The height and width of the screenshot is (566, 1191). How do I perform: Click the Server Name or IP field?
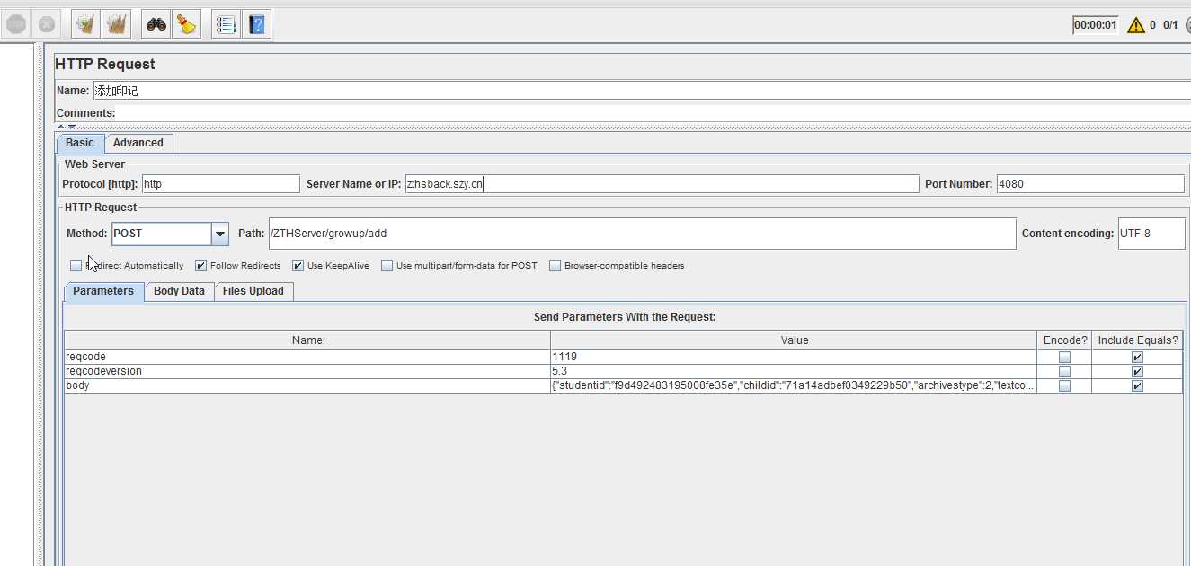(x=662, y=184)
